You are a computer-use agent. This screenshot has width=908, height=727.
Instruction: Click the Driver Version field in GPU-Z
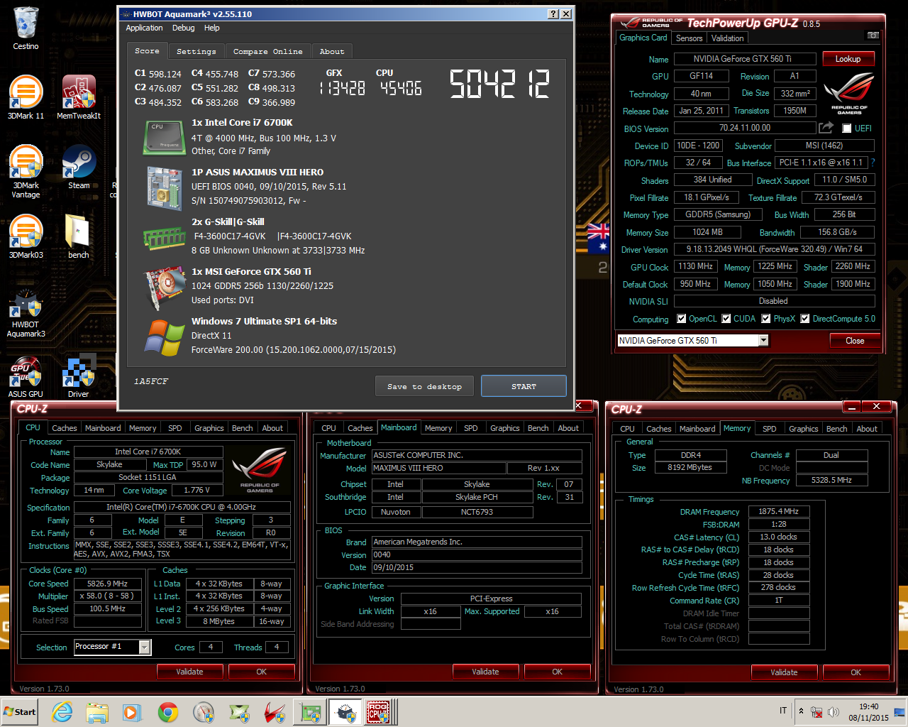[774, 249]
